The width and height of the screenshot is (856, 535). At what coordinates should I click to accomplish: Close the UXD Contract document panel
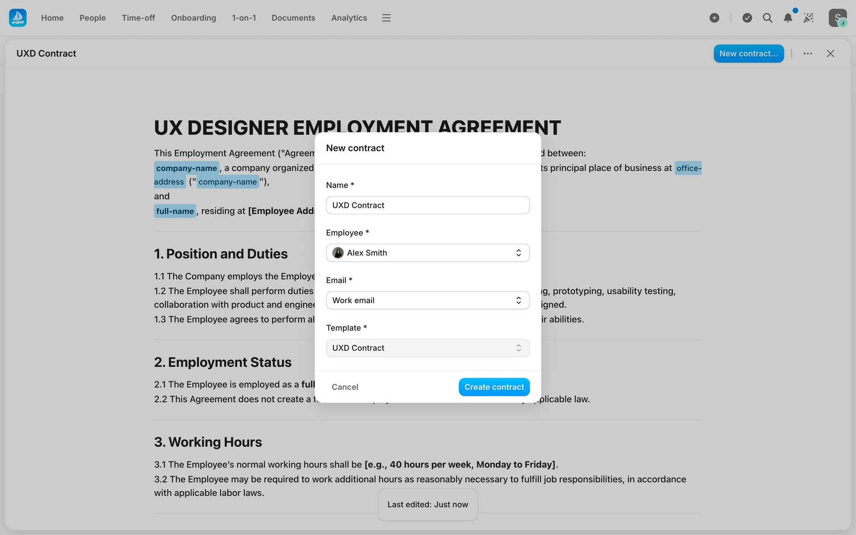point(830,53)
